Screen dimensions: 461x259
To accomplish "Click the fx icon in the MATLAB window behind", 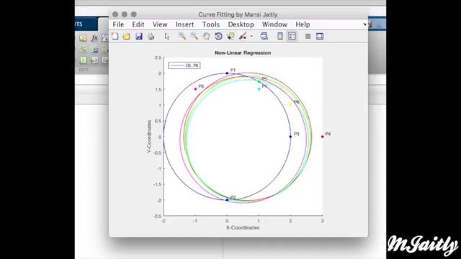I will (94, 37).
